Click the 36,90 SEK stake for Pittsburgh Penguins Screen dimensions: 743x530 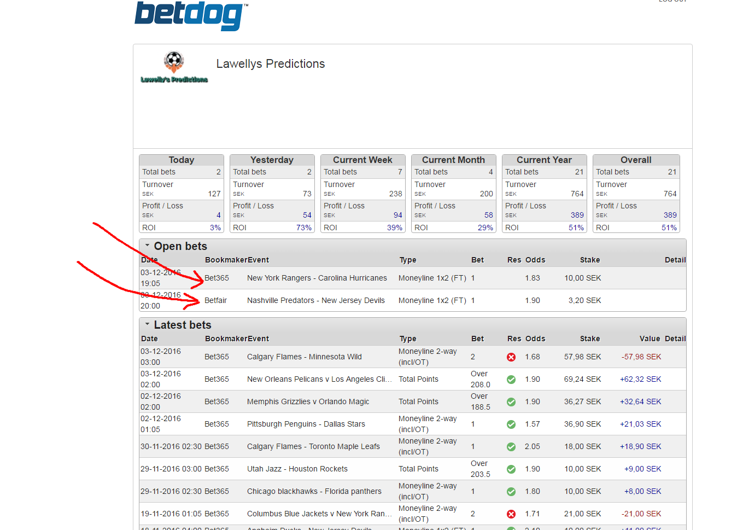pyautogui.click(x=583, y=424)
